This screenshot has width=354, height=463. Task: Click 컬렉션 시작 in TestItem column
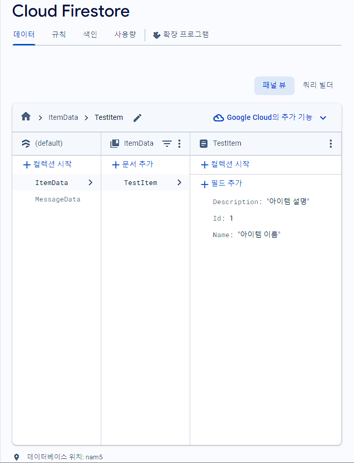coord(225,164)
